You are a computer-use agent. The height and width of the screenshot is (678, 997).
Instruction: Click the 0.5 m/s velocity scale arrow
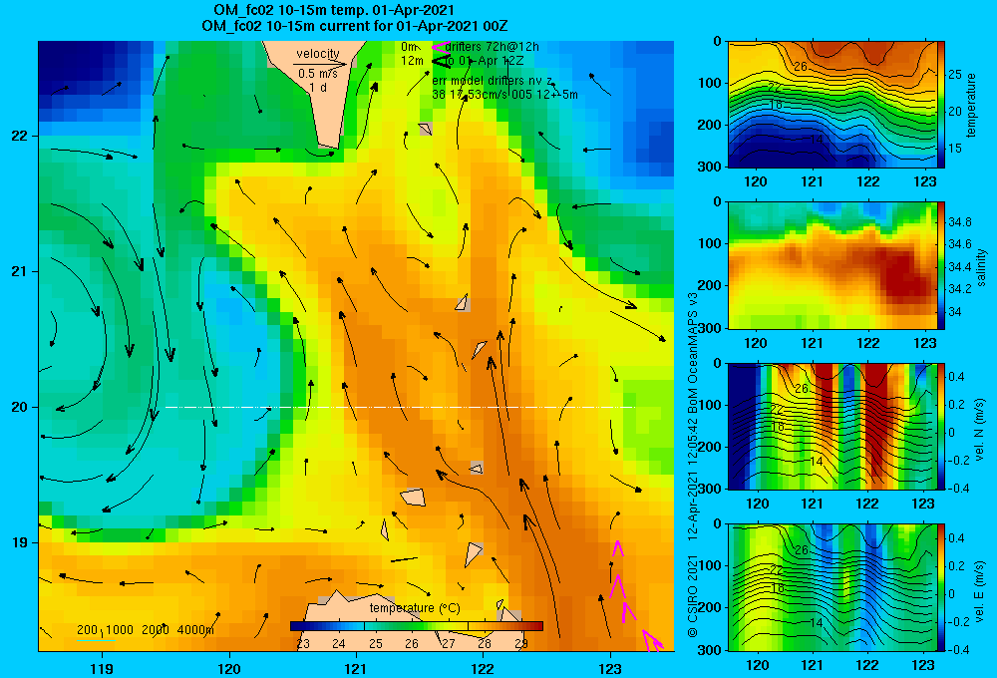click(320, 64)
